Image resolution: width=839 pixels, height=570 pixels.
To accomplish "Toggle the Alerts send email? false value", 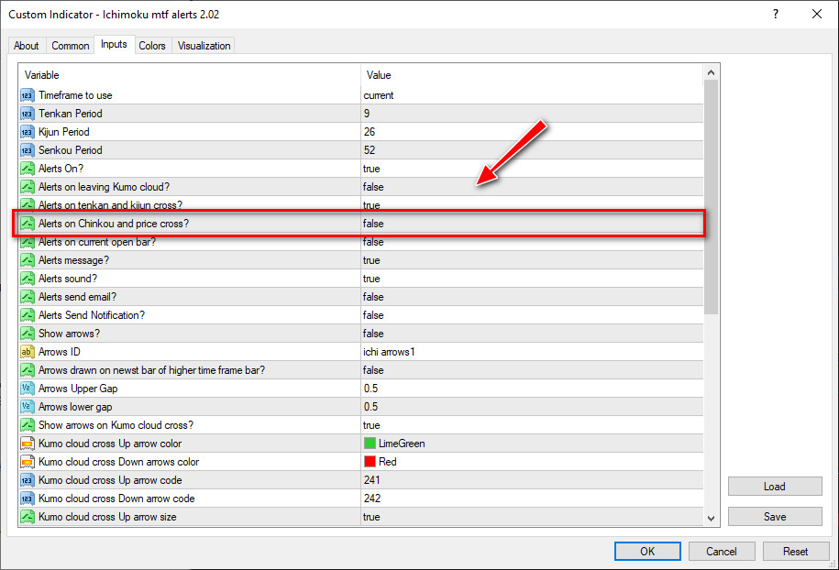I will coord(532,297).
